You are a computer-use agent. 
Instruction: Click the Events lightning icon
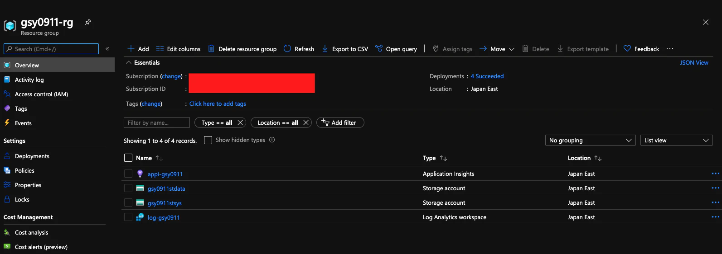[7, 122]
